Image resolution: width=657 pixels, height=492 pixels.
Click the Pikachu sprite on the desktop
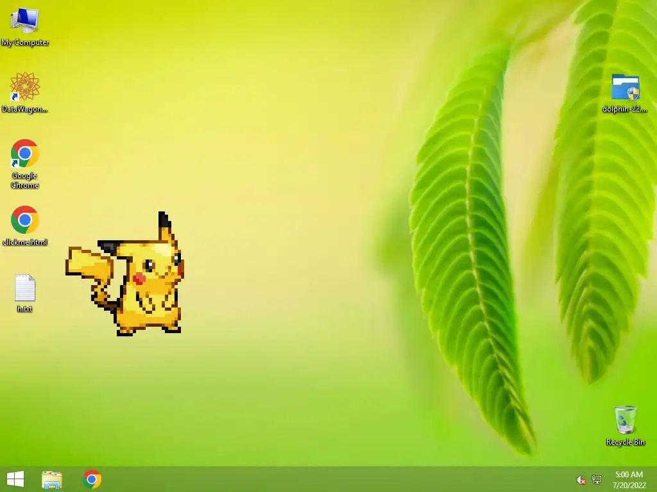(x=126, y=274)
